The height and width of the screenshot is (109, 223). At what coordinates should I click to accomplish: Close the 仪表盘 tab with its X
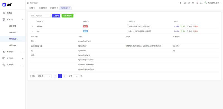click(x=35, y=8)
